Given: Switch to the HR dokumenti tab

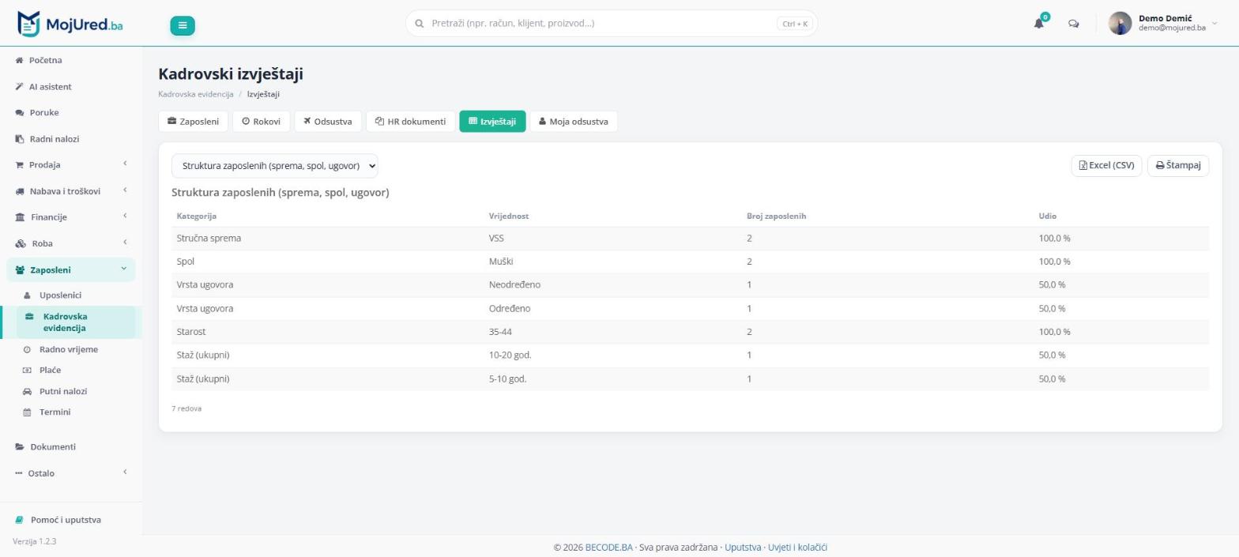Looking at the screenshot, I should point(411,122).
